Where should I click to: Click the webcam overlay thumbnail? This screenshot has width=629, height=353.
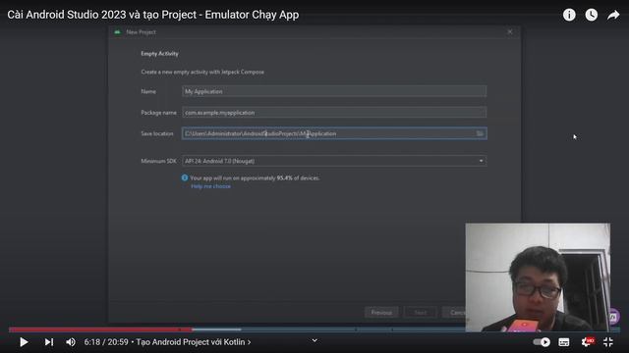click(538, 277)
